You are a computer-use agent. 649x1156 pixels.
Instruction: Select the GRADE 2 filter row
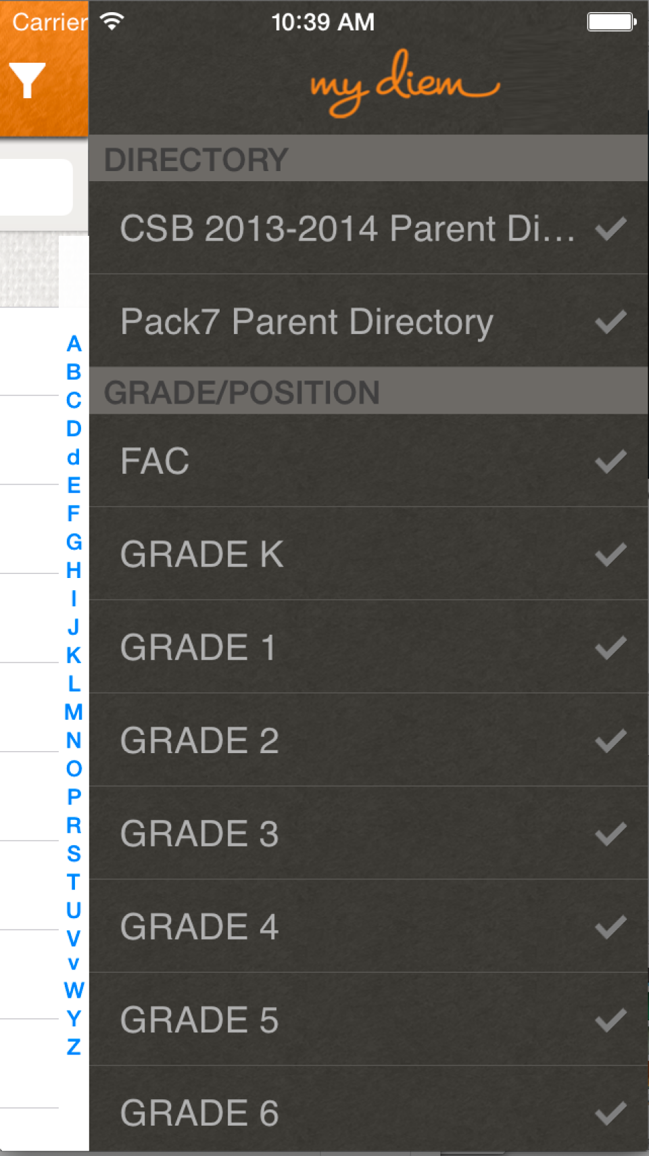click(368, 740)
